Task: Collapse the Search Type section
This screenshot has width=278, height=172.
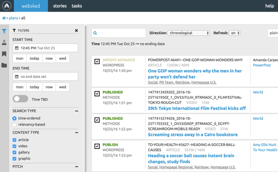Action: (76, 111)
